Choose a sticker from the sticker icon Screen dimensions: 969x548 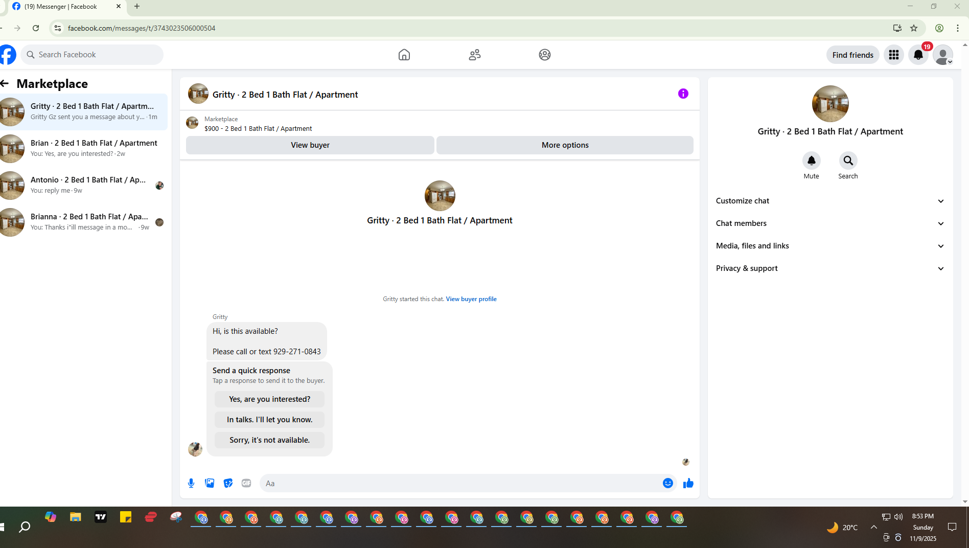pos(228,483)
